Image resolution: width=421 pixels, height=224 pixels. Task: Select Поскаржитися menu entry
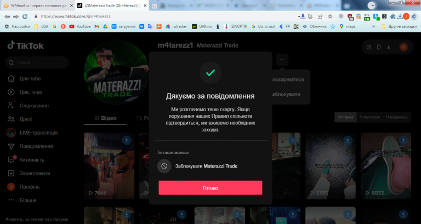[287, 79]
